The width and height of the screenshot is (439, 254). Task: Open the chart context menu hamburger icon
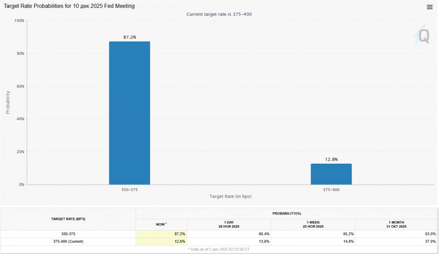(x=429, y=7)
